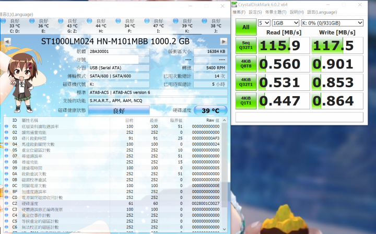Run the 4KiB Q32T1 benchmark
The width and height of the screenshot is (376, 234).
point(246,82)
